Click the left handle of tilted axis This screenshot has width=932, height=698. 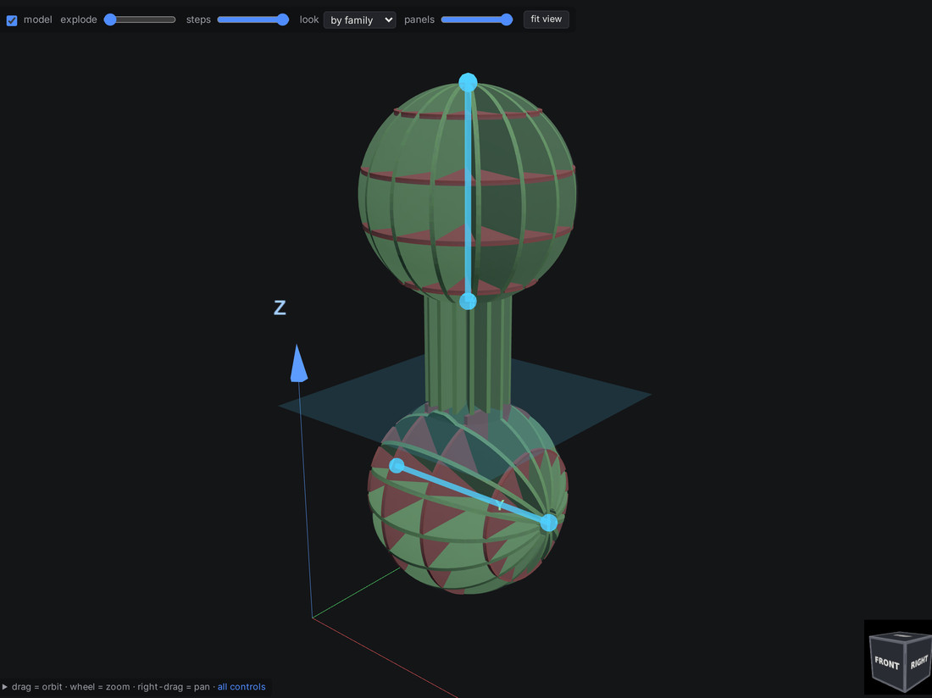pos(397,465)
